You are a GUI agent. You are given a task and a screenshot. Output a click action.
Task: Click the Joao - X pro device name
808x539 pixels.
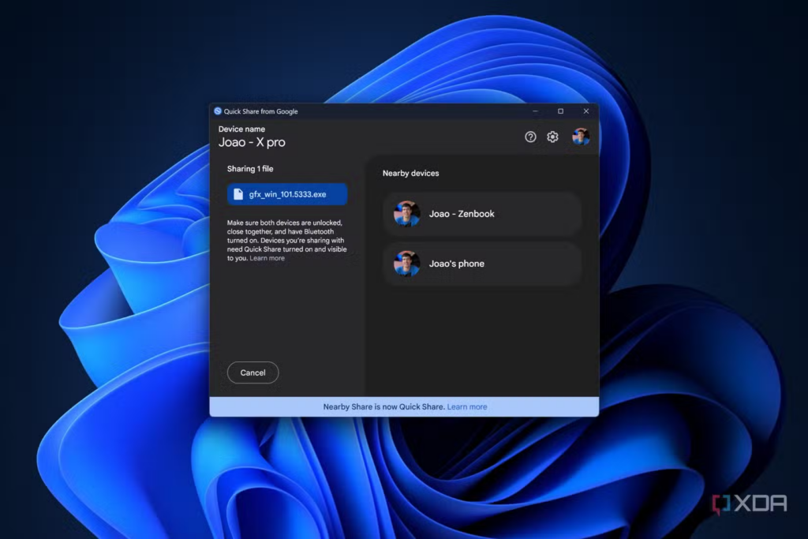(x=252, y=142)
